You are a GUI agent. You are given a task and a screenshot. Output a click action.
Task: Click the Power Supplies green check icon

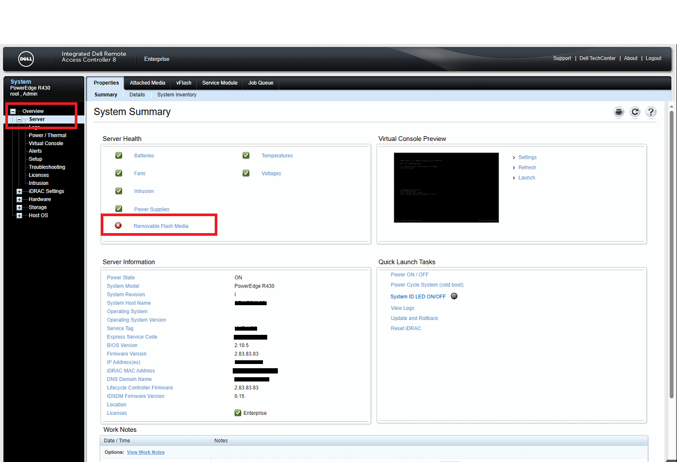(119, 209)
